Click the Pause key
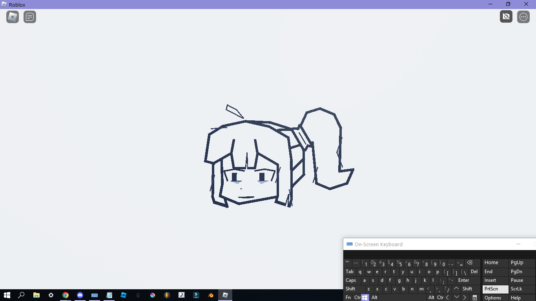 (x=522, y=281)
